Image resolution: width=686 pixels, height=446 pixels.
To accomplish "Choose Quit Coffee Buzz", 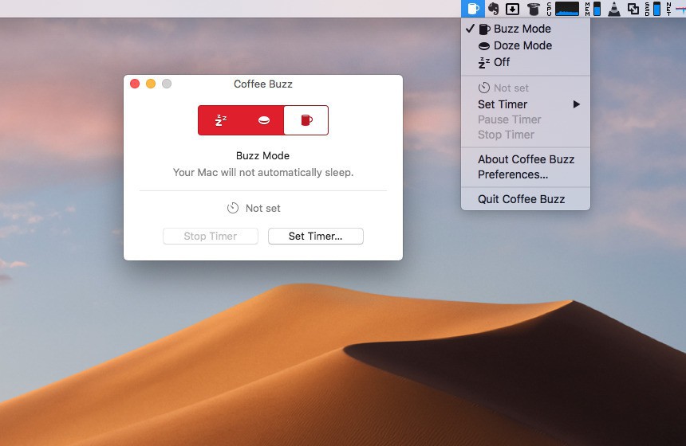I will point(526,199).
